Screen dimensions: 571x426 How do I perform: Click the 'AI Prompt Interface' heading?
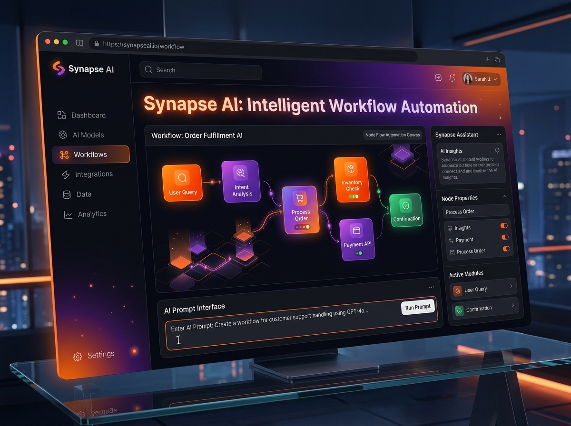tap(194, 309)
